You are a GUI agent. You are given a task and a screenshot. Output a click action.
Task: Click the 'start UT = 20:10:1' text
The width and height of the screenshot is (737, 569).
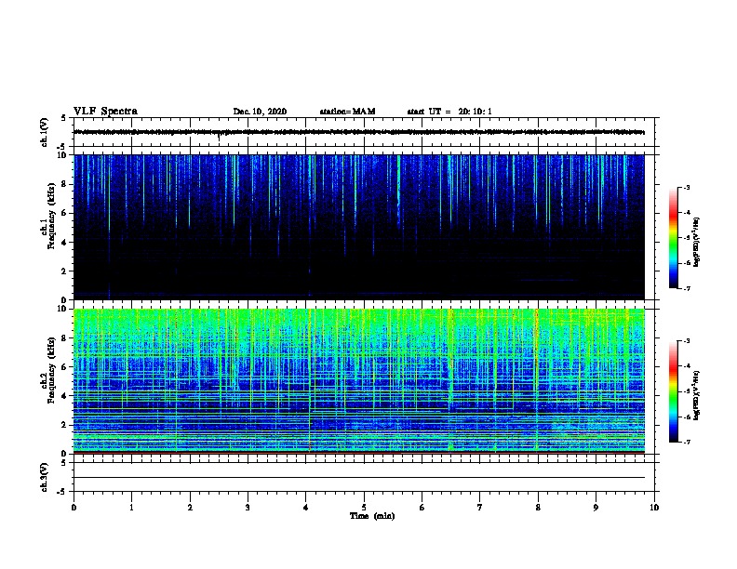pos(449,112)
